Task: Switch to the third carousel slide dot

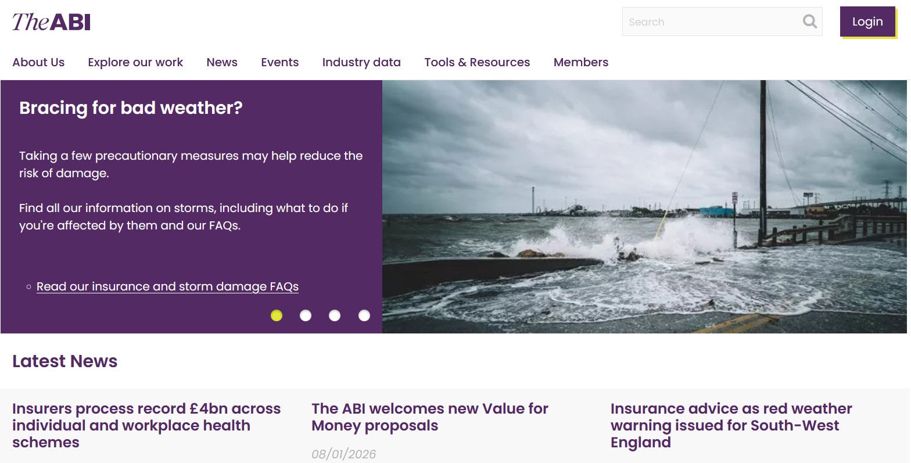Action: pos(335,315)
